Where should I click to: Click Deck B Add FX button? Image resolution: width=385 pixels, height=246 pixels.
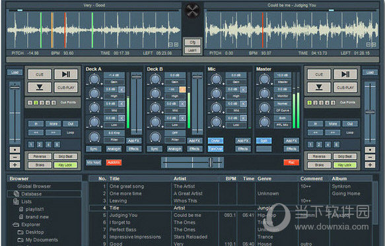[194, 140]
